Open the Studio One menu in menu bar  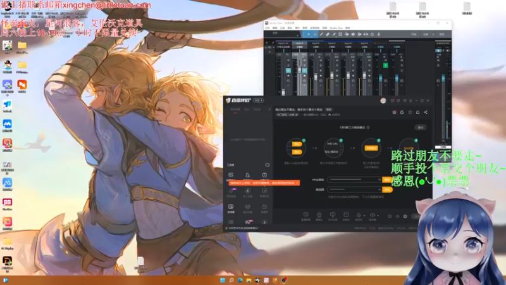point(336,28)
